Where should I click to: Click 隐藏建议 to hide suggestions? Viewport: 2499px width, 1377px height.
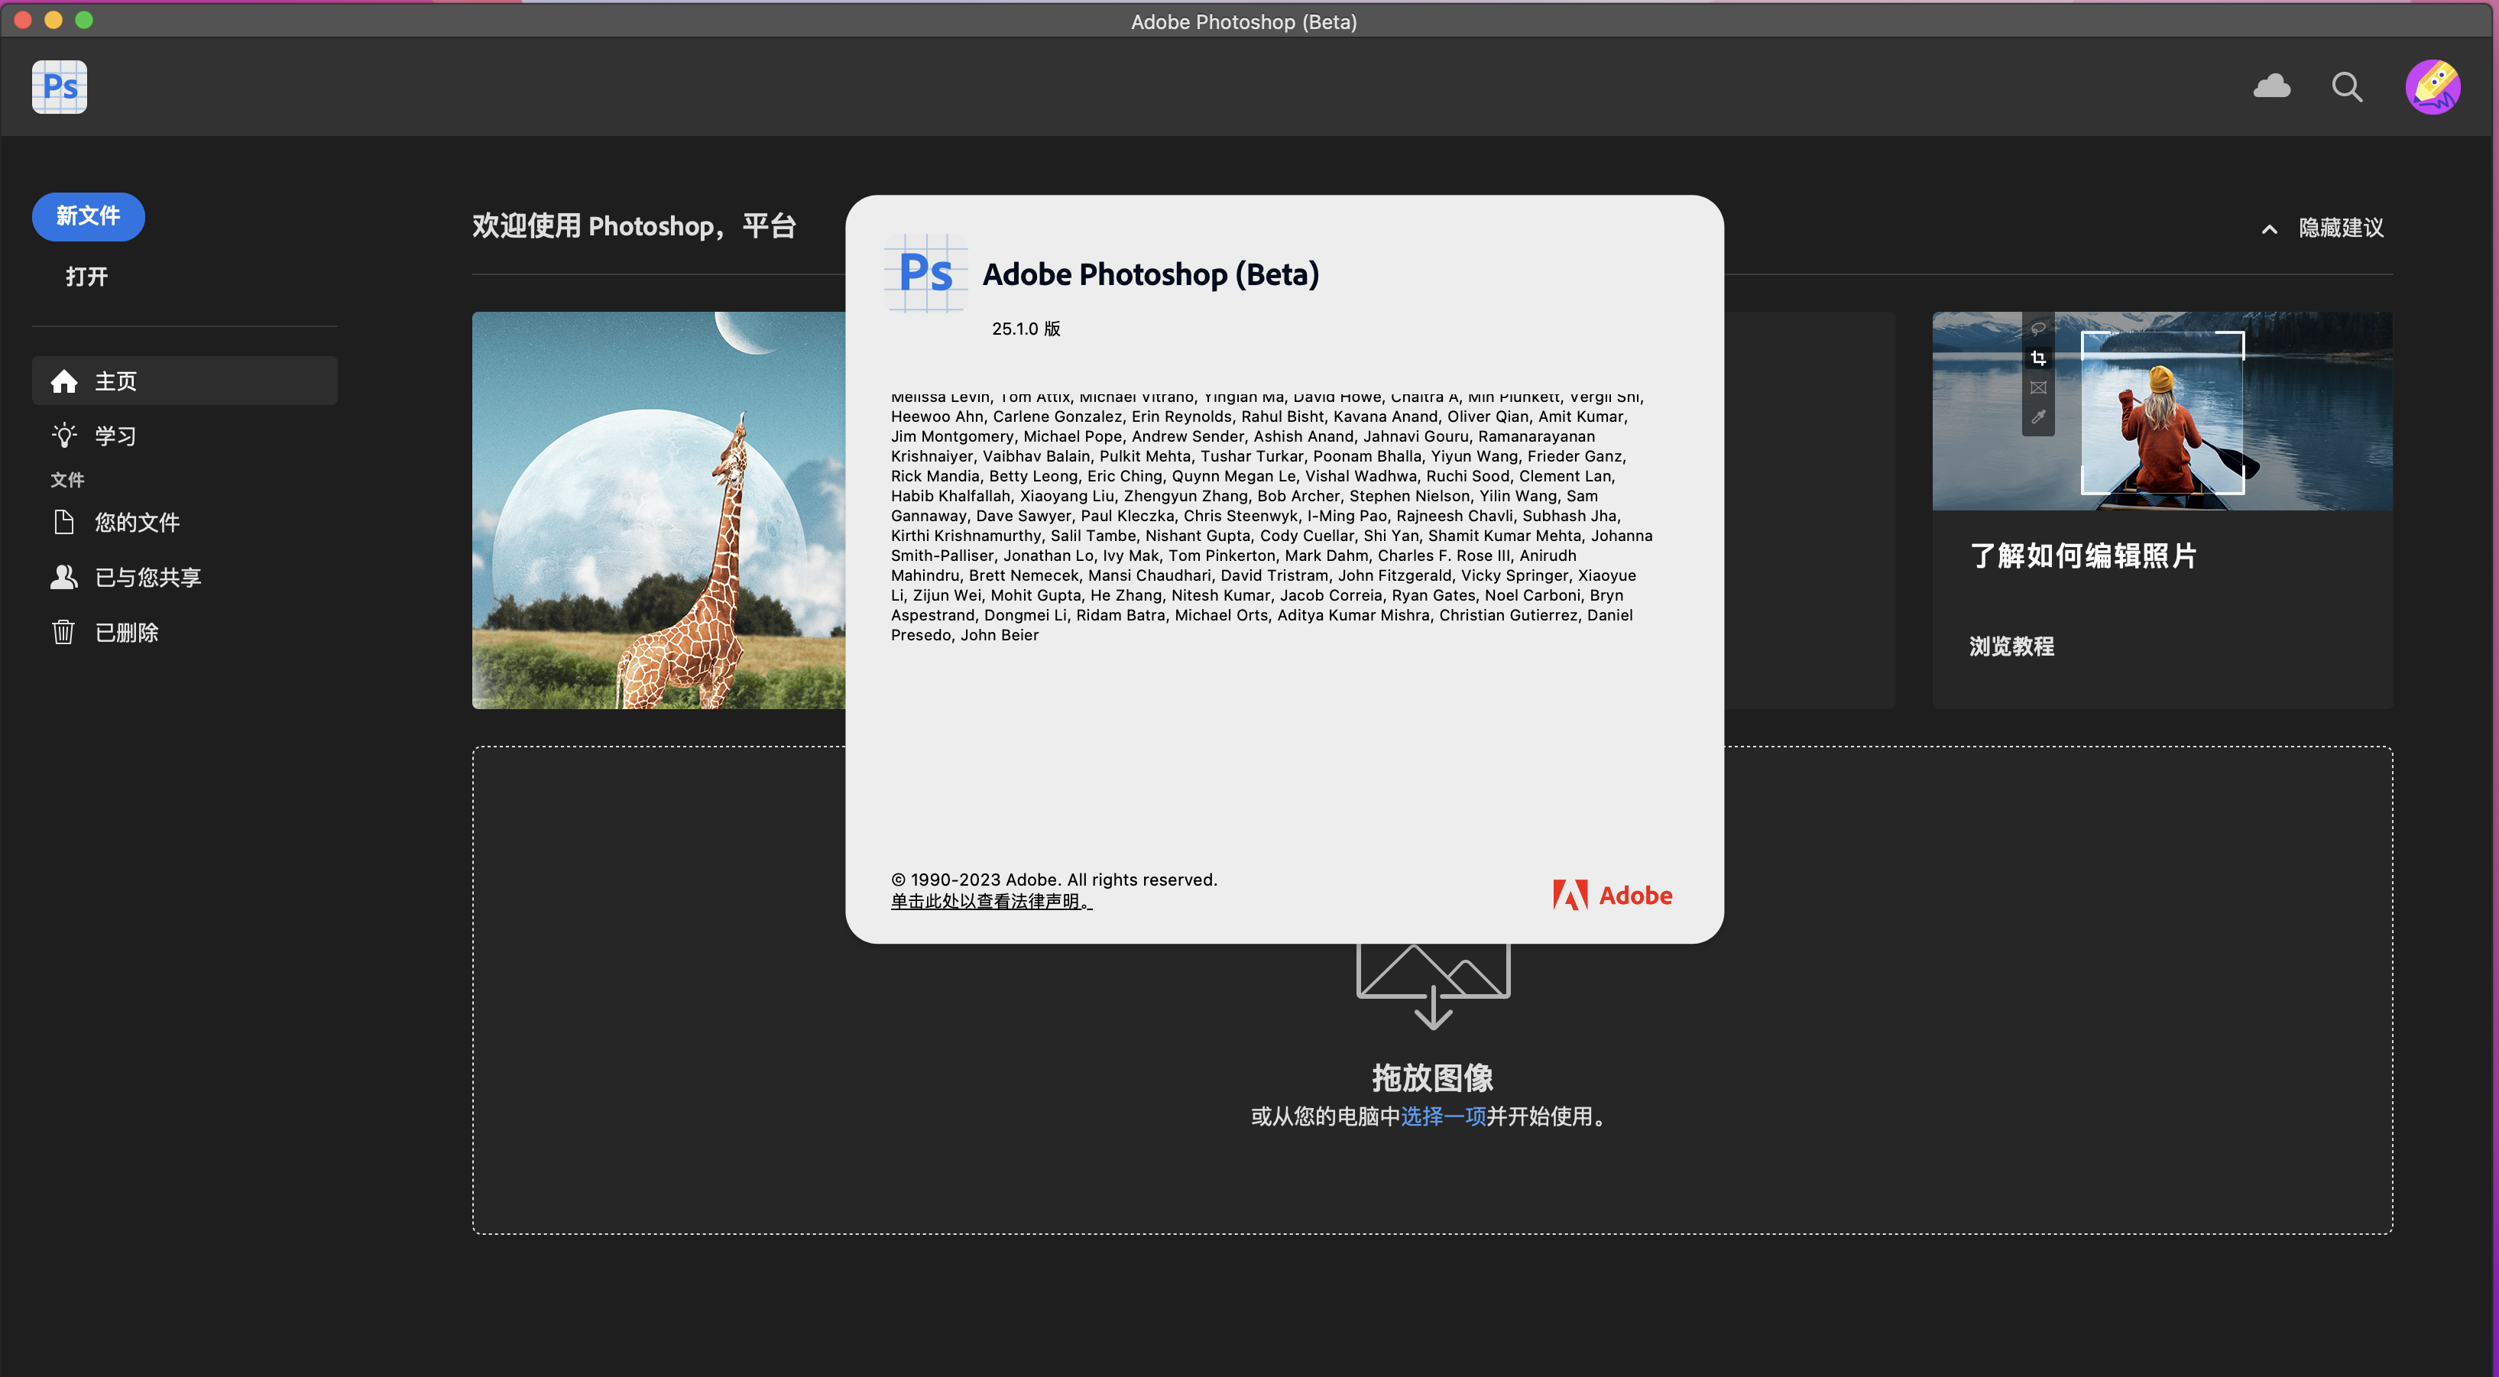pyautogui.click(x=2341, y=228)
